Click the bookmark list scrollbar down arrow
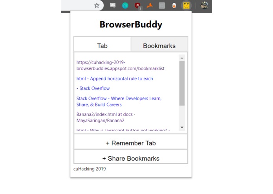The height and width of the screenshot is (194, 273). [x=182, y=127]
